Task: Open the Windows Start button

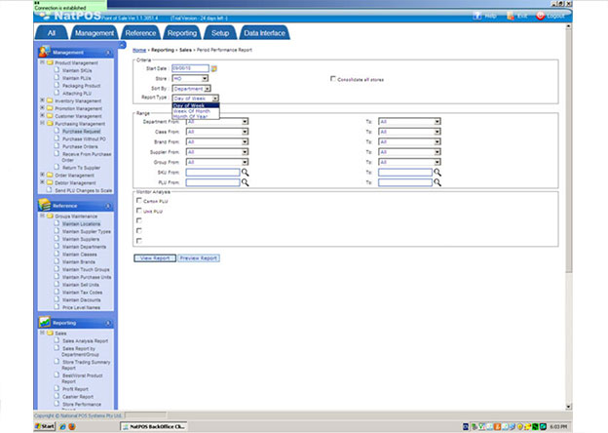Action: coord(45,426)
